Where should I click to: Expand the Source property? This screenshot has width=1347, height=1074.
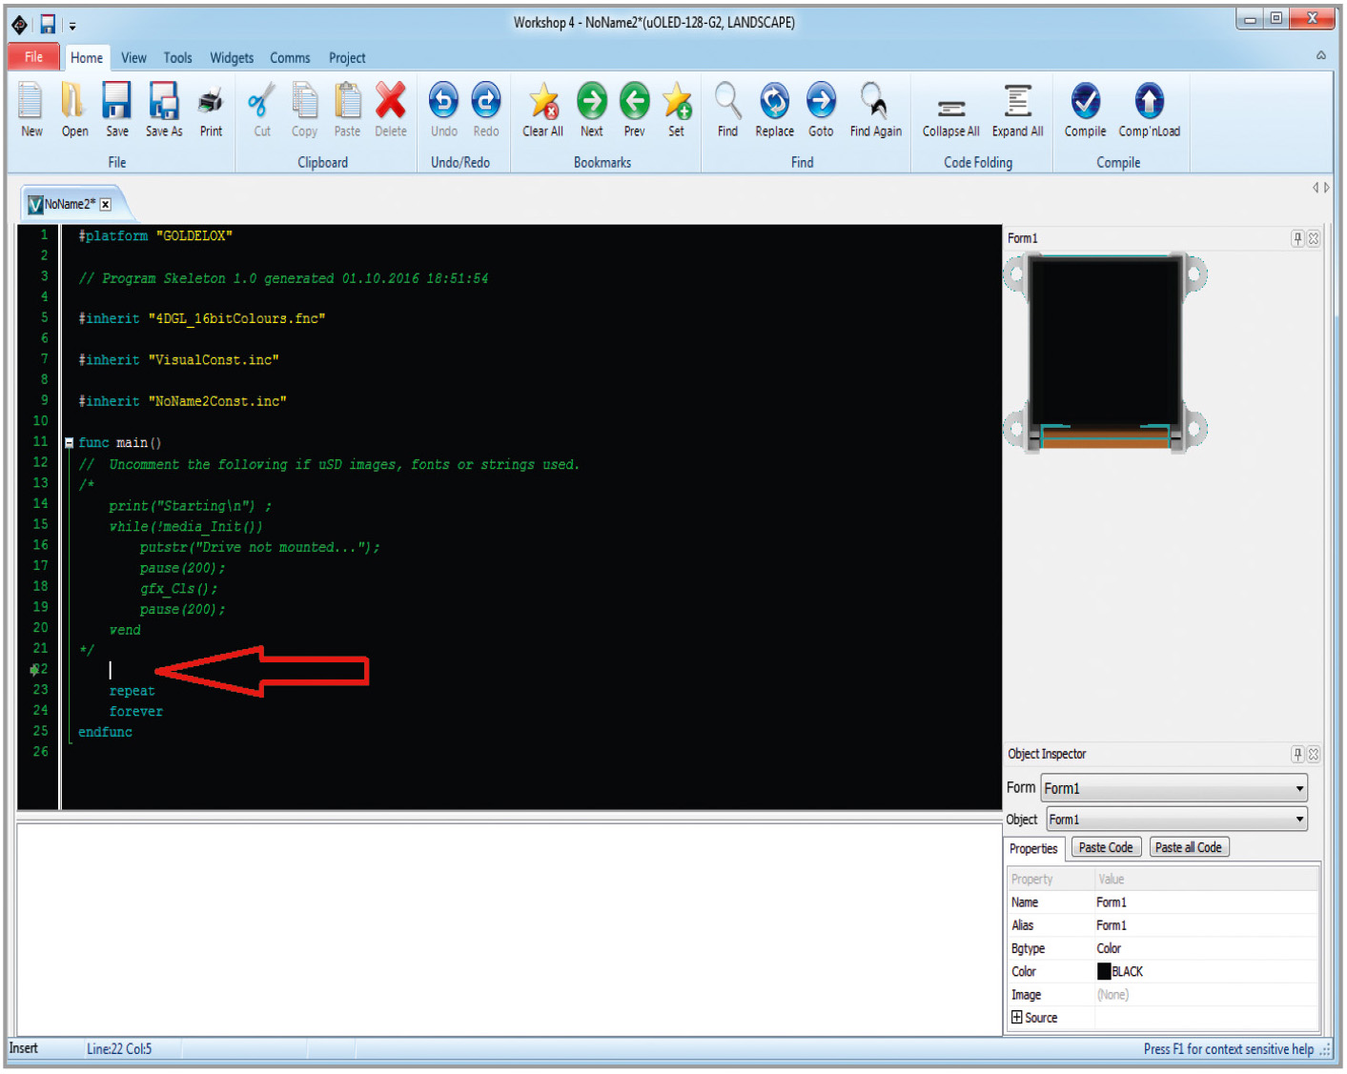(1016, 1018)
